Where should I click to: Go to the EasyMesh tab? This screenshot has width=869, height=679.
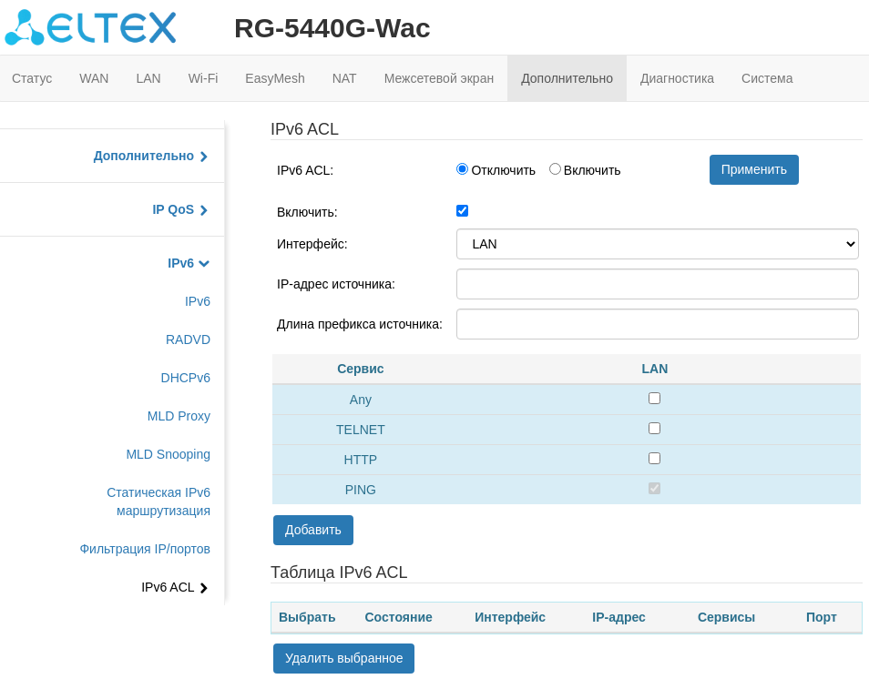274,78
